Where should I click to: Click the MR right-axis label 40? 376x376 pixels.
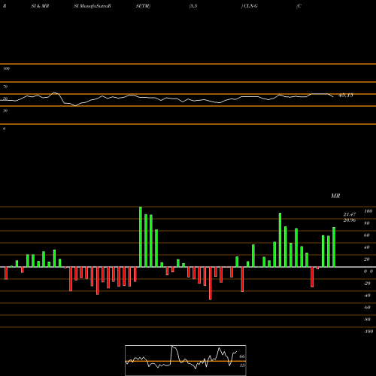tap(367, 247)
